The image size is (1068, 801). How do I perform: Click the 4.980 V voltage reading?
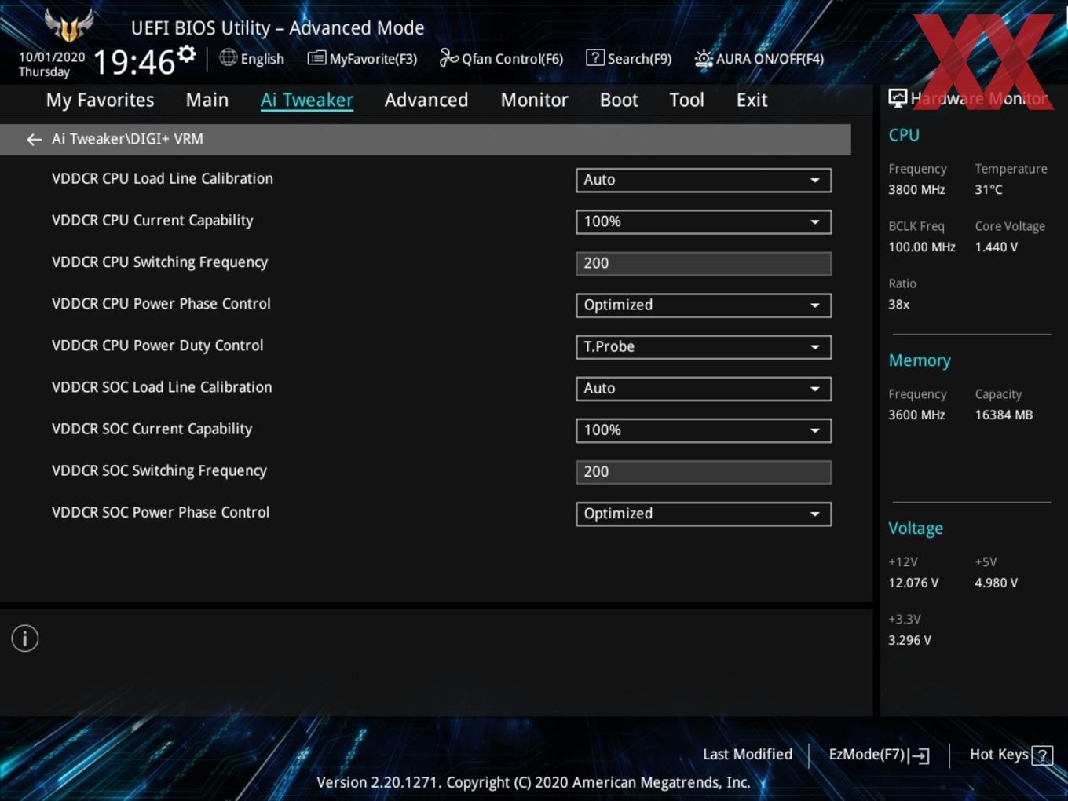[996, 583]
